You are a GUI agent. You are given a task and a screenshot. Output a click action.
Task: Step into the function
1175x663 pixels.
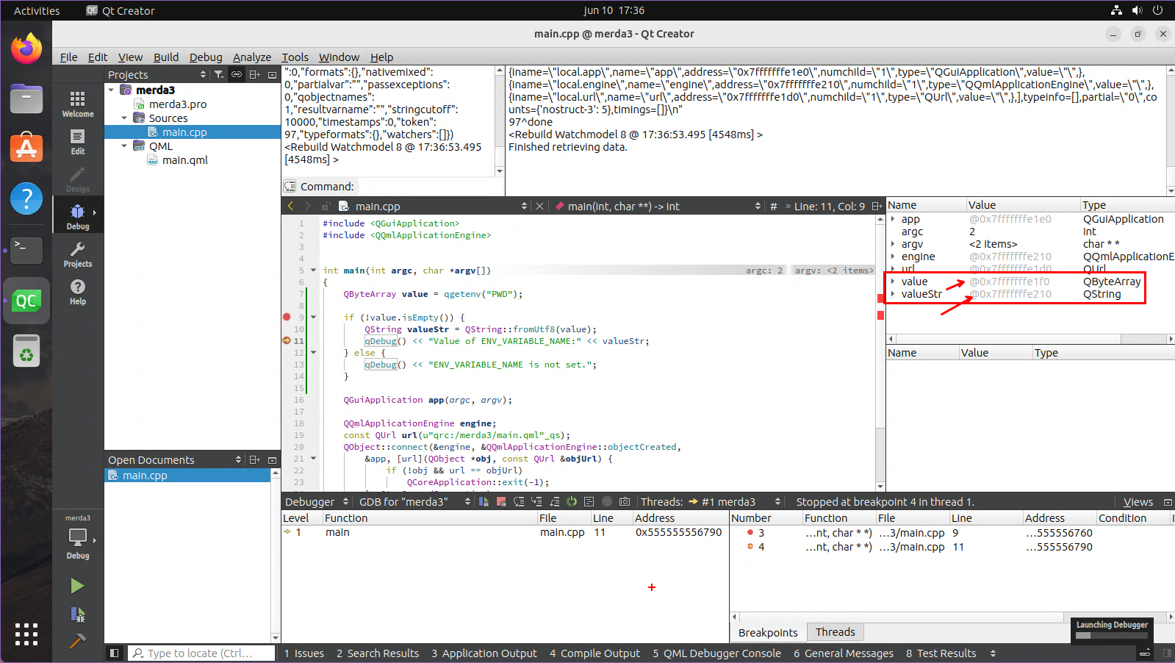coord(536,502)
